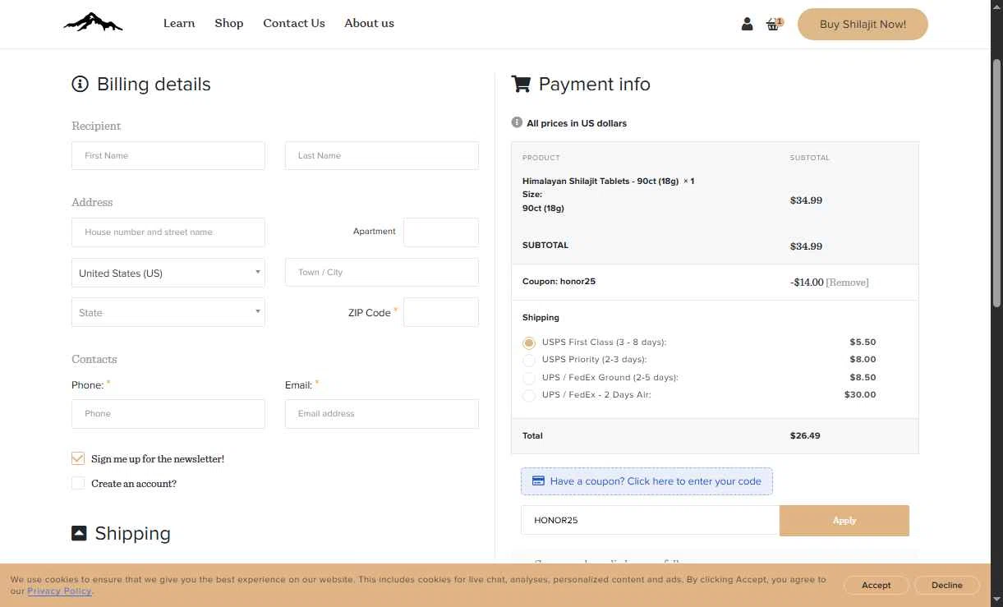Viewport: 1003px width, 607px height.
Task: Click the All prices in US dollars note
Action: [577, 123]
